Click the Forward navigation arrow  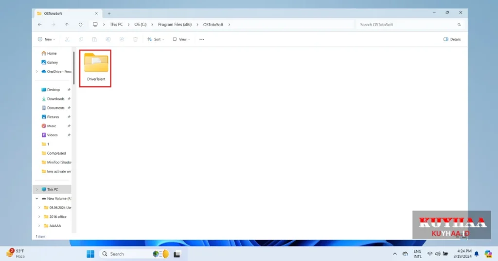point(53,24)
